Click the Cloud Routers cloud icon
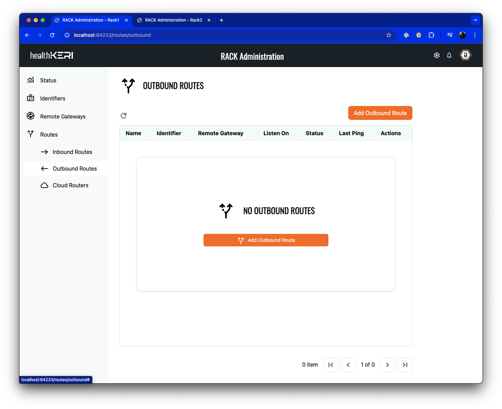Viewport: 502px width, 409px height. [x=44, y=185]
